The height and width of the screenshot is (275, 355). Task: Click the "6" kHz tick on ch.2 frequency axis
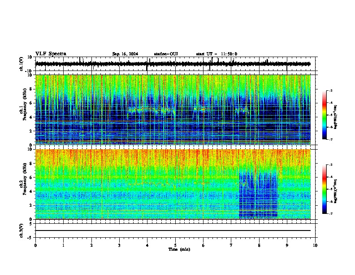point(31,177)
